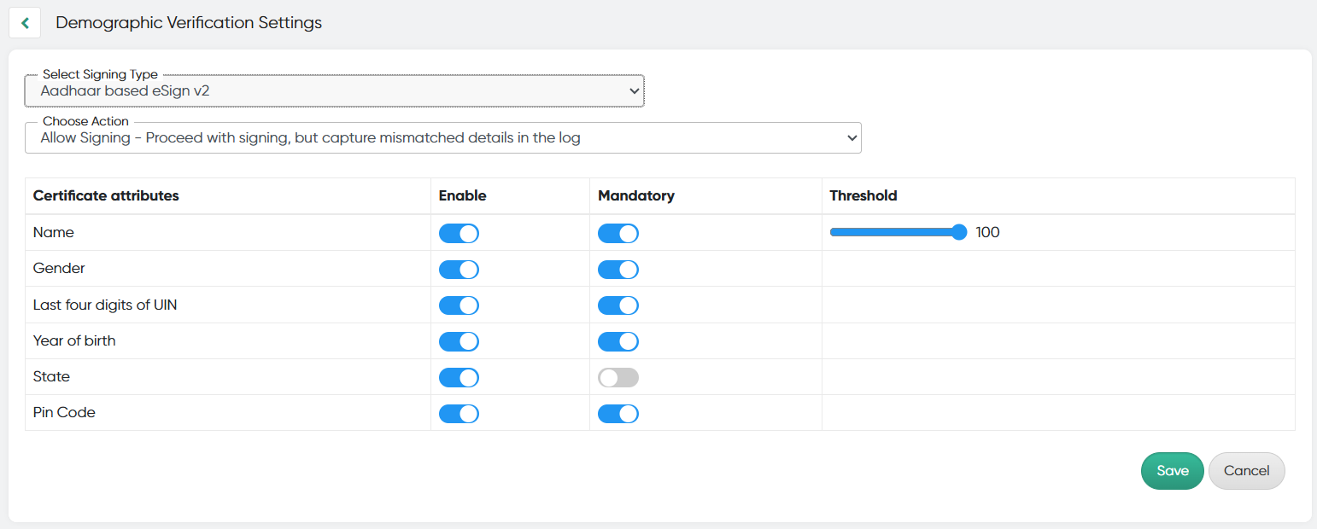Switch off Pin Code mandatory toggle
This screenshot has width=1317, height=529.
click(618, 414)
